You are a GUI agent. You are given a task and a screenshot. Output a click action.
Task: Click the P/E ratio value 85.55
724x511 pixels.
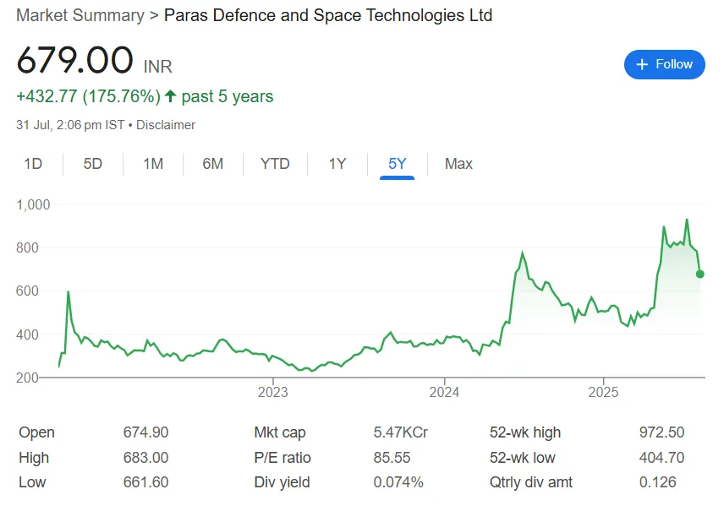(x=392, y=458)
